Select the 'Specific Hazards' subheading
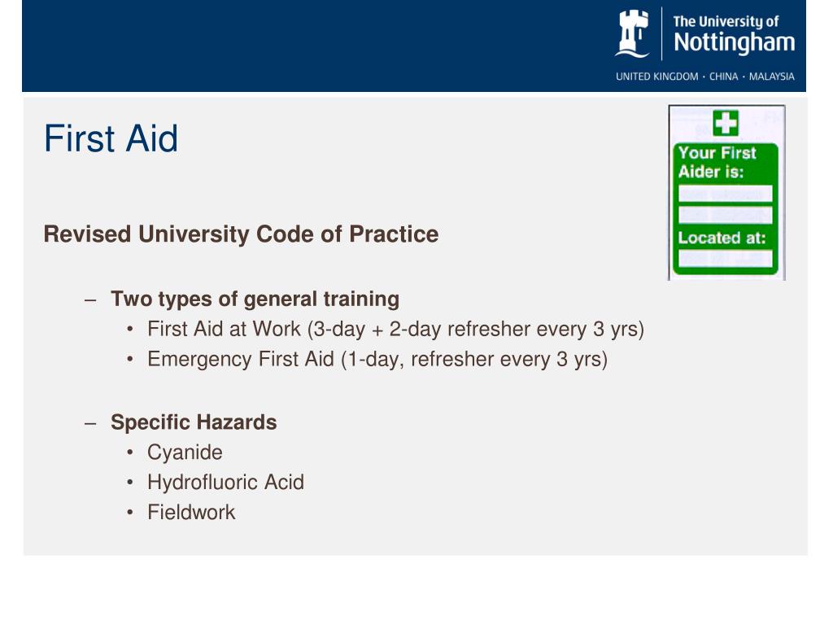Viewport: 833px width, 625px height. pos(194,422)
